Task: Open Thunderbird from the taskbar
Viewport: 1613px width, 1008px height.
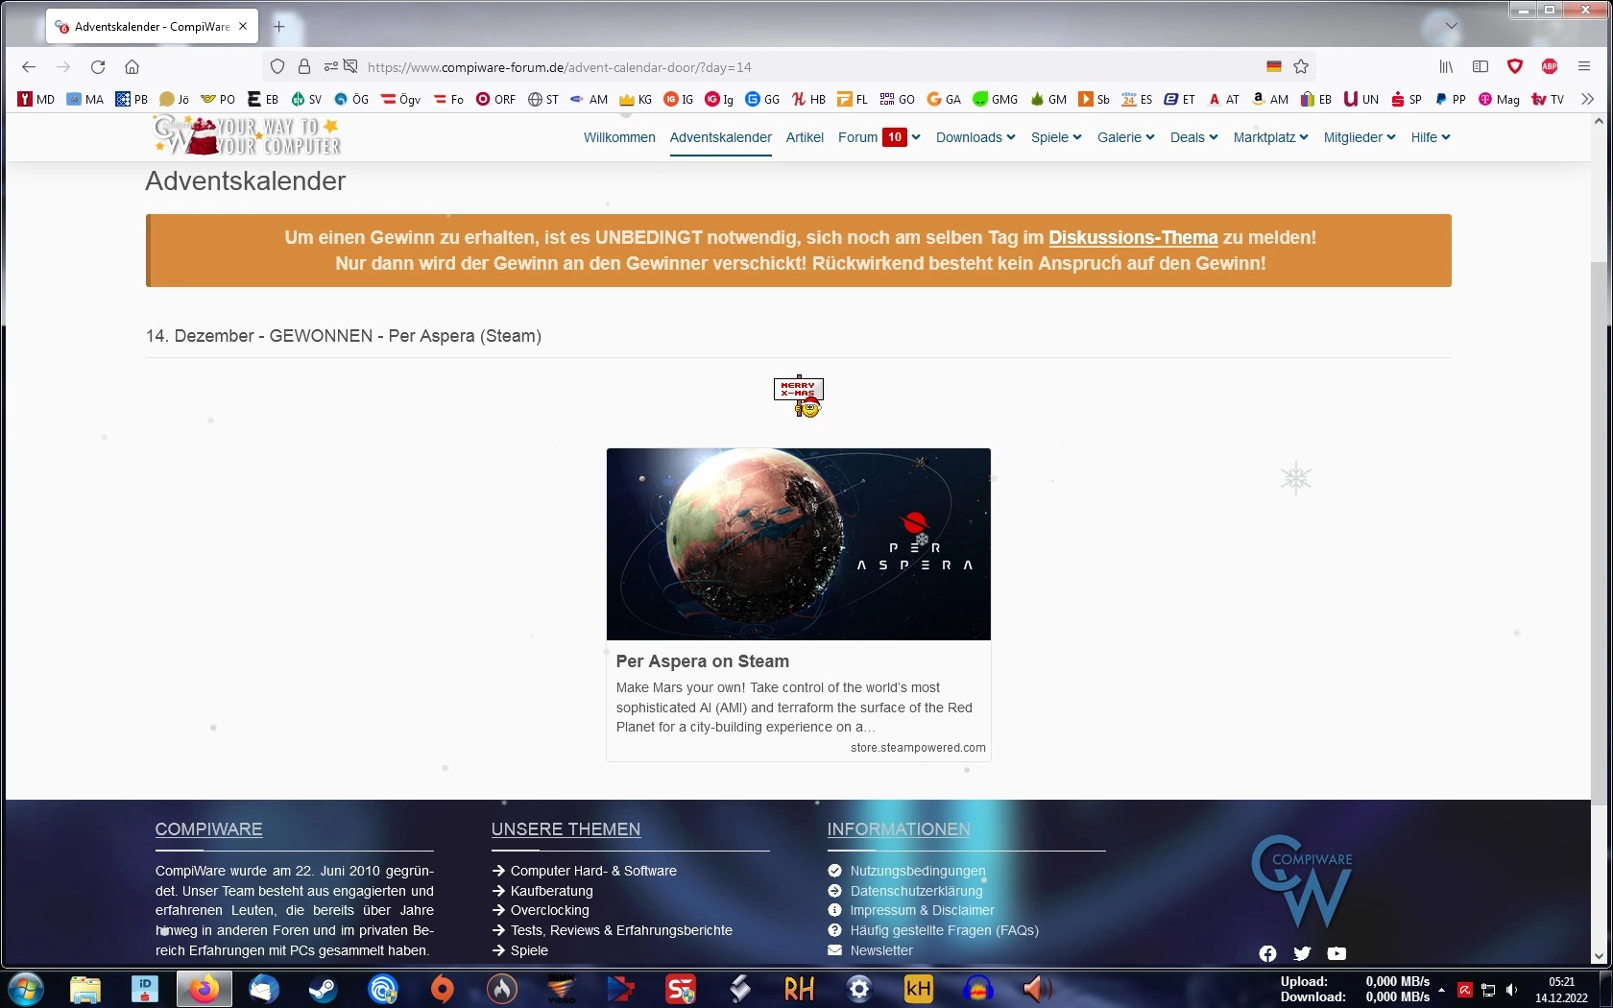Action: tap(264, 989)
